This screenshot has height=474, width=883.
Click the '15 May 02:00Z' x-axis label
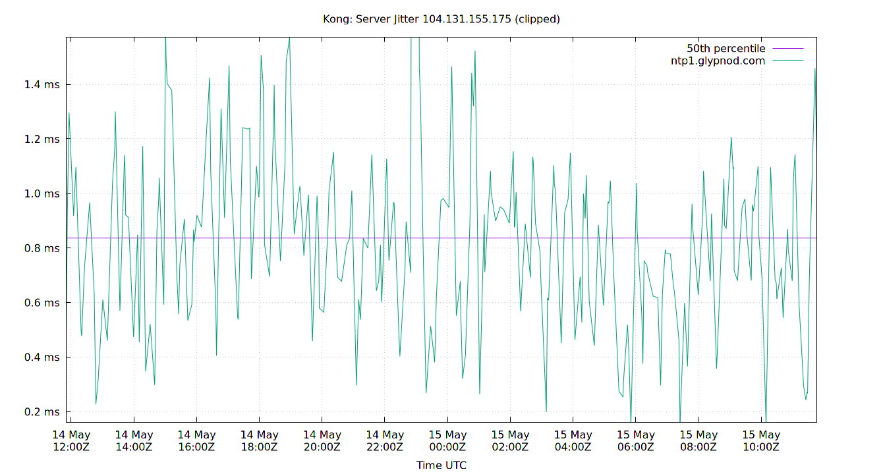click(510, 441)
